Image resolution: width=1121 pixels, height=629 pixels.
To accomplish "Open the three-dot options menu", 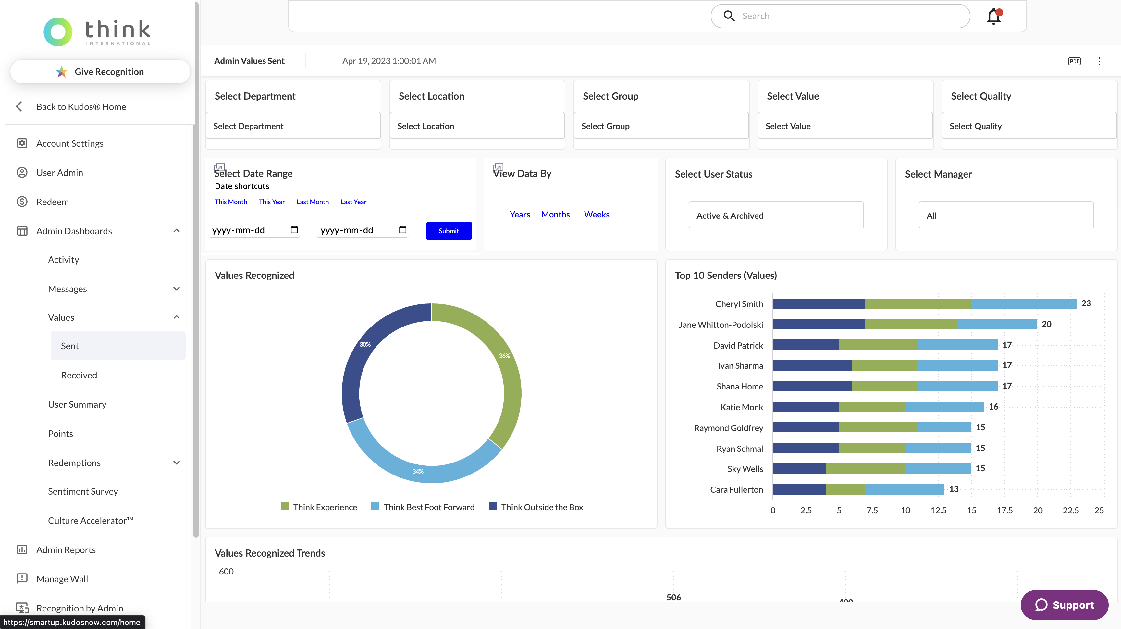I will click(x=1099, y=61).
